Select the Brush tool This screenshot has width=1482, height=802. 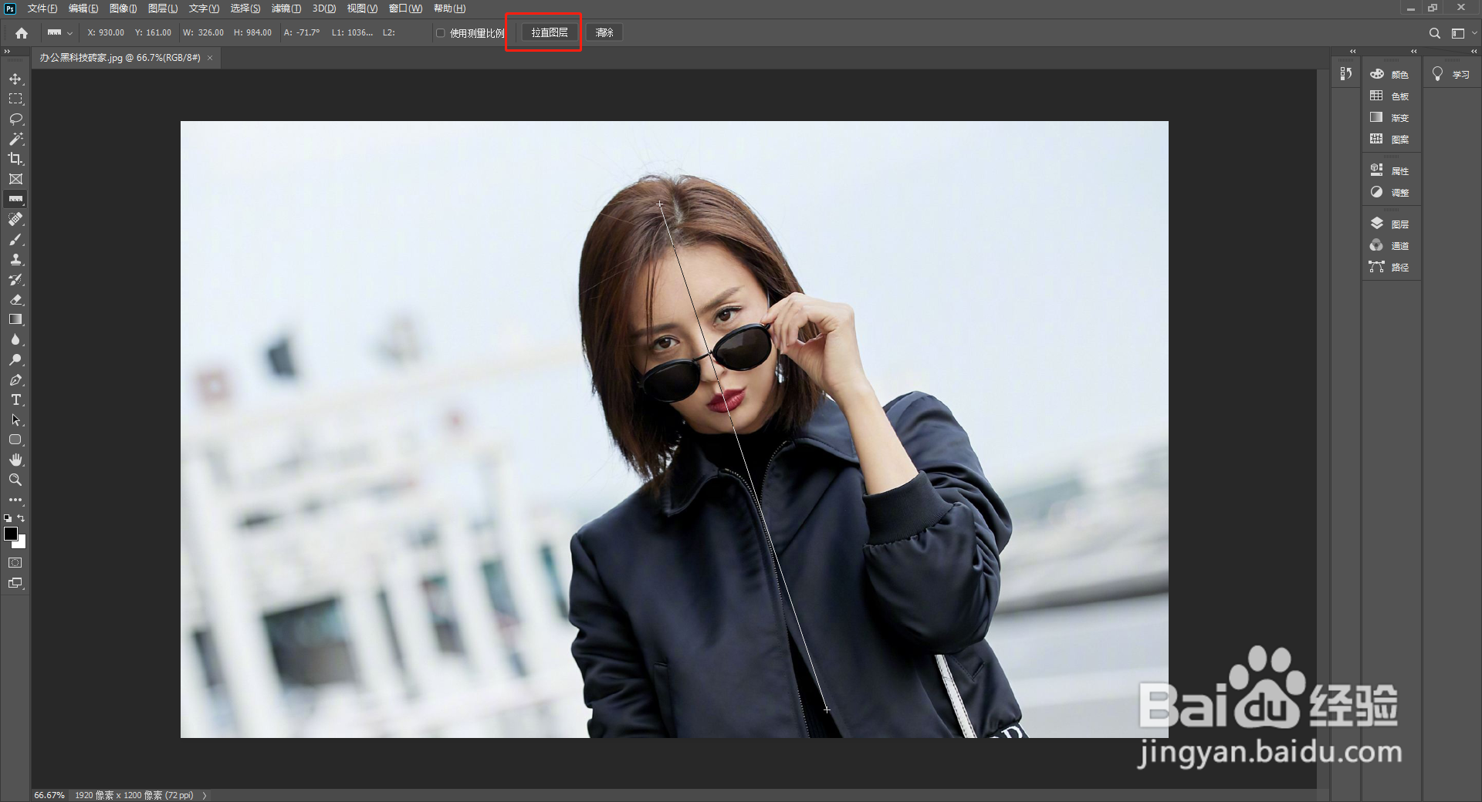tap(15, 239)
